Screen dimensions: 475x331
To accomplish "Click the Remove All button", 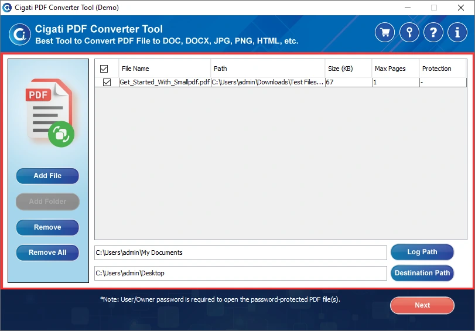I will [47, 252].
